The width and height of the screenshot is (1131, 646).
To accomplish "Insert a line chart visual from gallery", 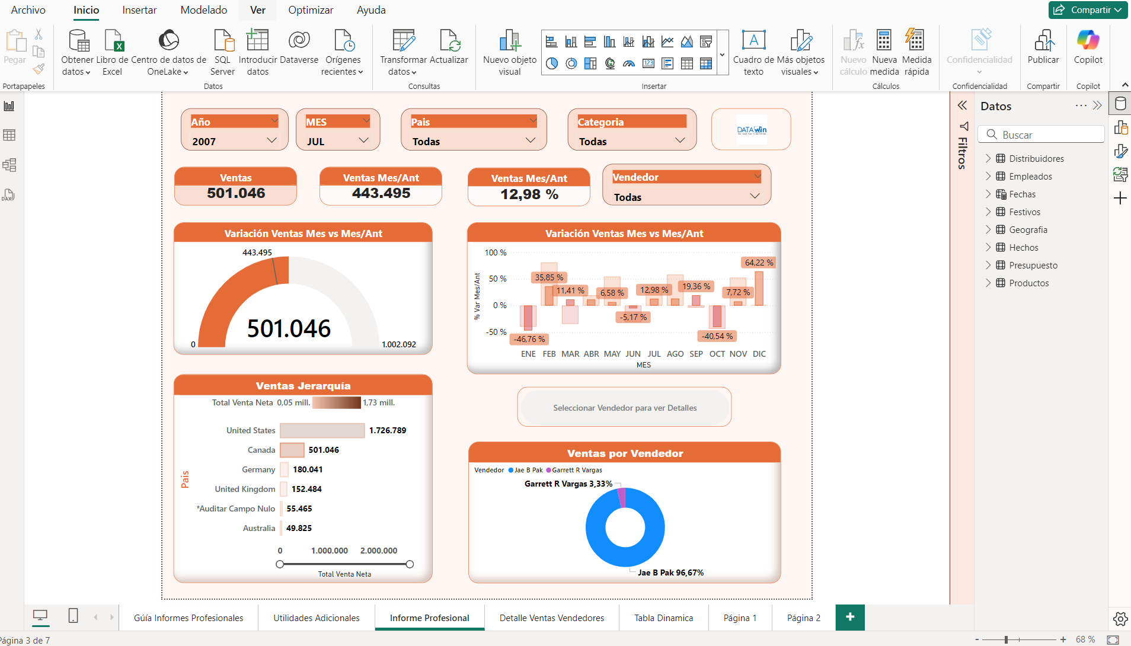I will pos(667,41).
